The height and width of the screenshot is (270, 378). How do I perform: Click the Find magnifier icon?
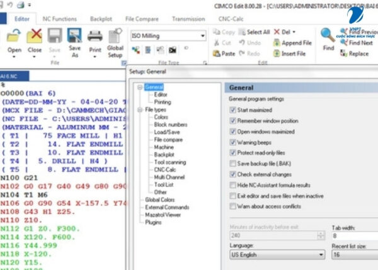pyautogui.click(x=328, y=36)
